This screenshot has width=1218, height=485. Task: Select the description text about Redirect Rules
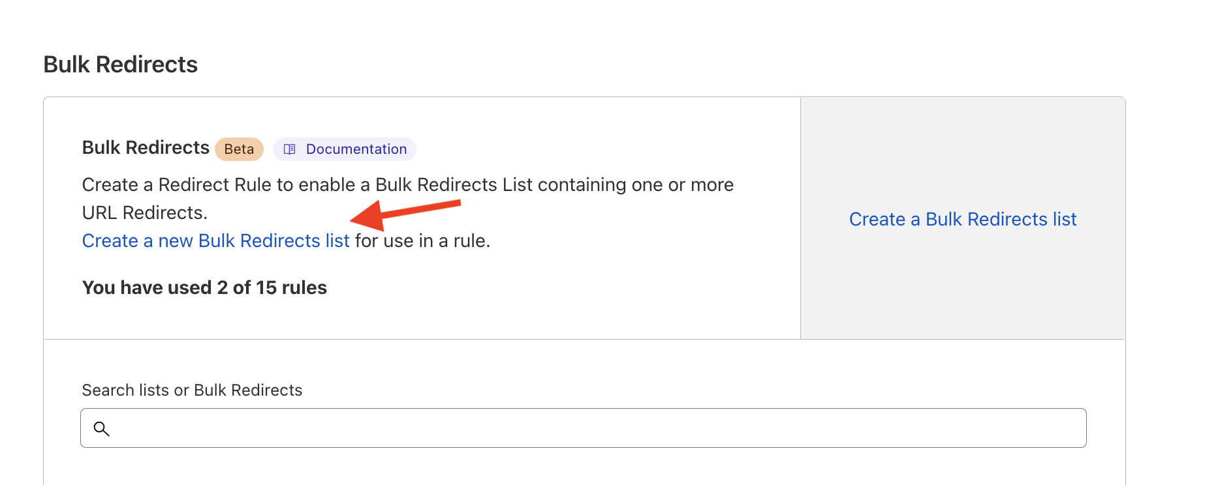[407, 185]
